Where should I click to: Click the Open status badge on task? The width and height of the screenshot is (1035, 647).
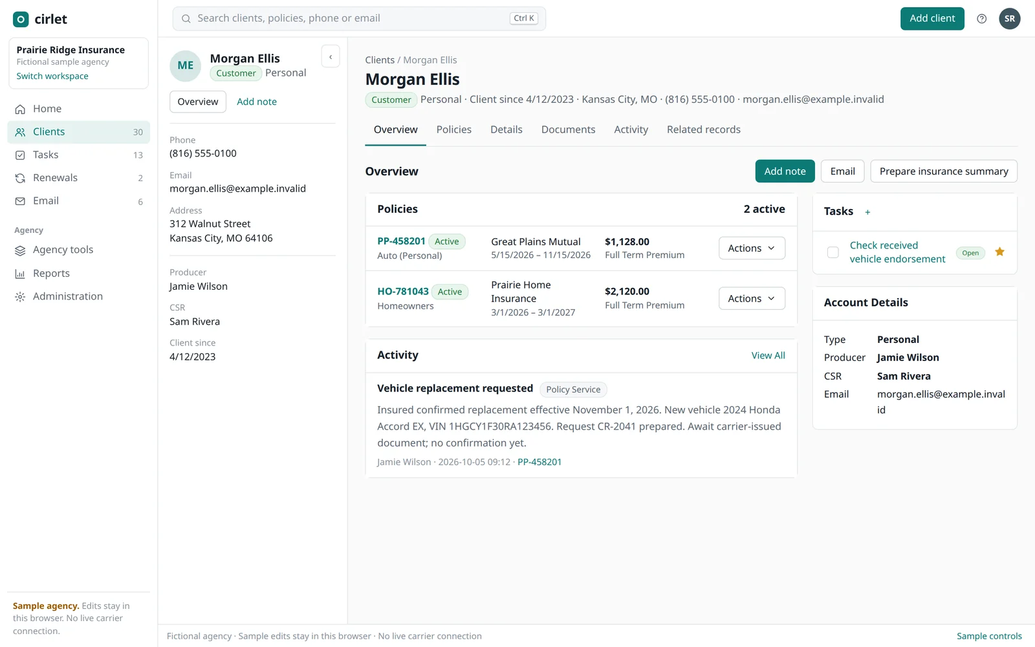coord(970,253)
